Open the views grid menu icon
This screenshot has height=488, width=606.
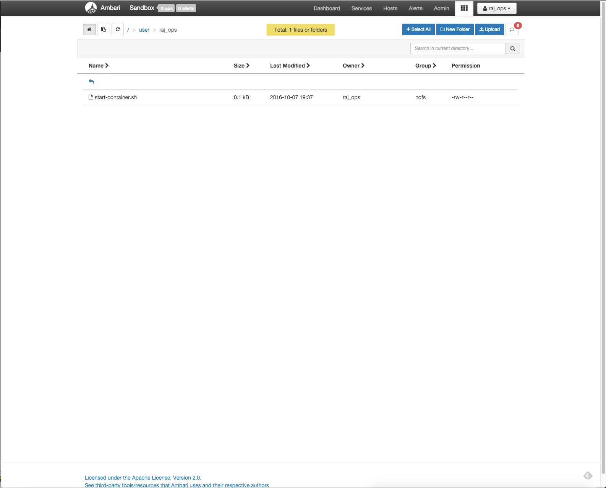click(x=464, y=8)
